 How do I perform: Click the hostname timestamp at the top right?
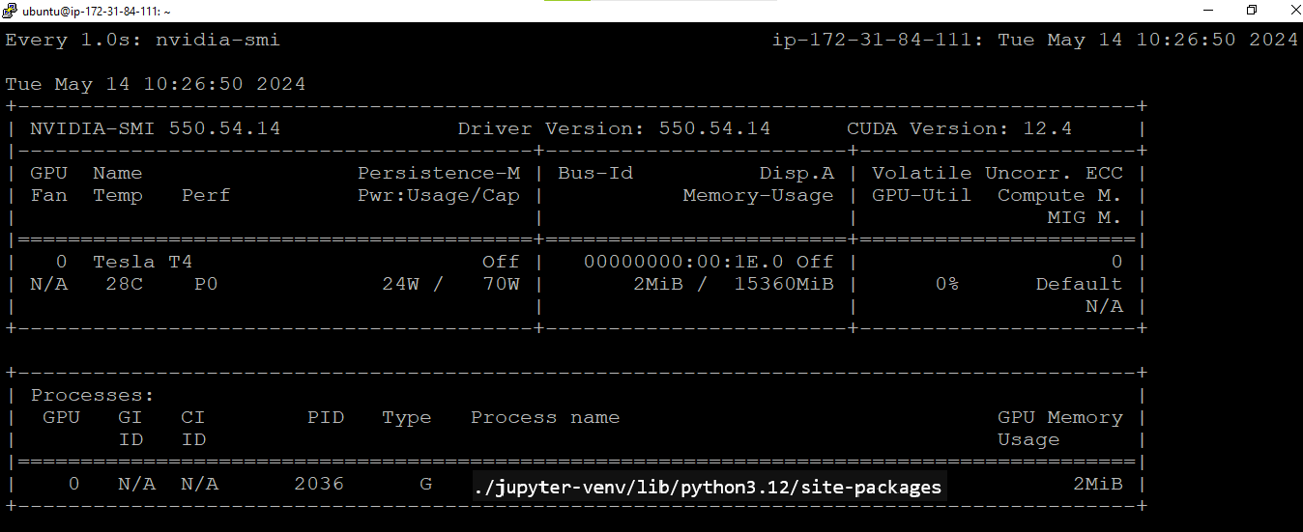click(1035, 40)
